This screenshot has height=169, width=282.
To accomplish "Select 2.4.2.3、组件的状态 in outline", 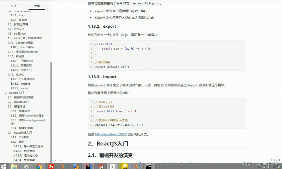I will coord(25,155).
